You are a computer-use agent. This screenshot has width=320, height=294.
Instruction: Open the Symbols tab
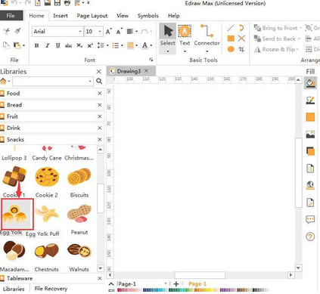148,16
